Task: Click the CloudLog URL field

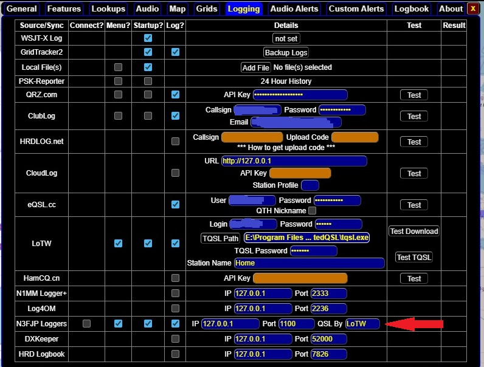Action: click(x=294, y=161)
